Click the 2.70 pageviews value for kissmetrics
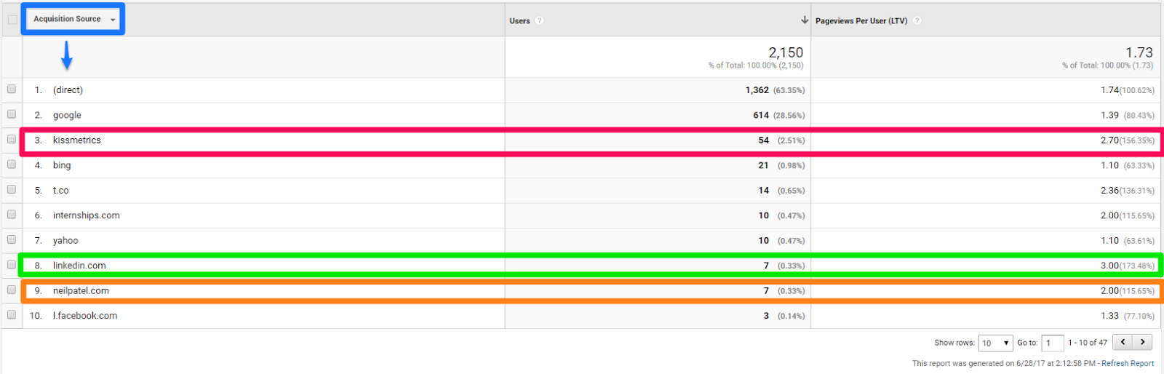Screen dimensions: 1164x374 tap(1109, 140)
